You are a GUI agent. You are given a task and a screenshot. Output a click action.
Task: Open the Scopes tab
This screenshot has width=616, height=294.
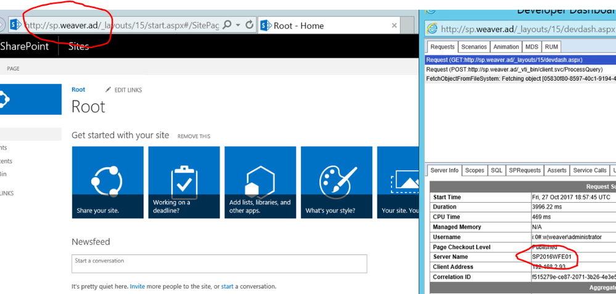pyautogui.click(x=475, y=170)
